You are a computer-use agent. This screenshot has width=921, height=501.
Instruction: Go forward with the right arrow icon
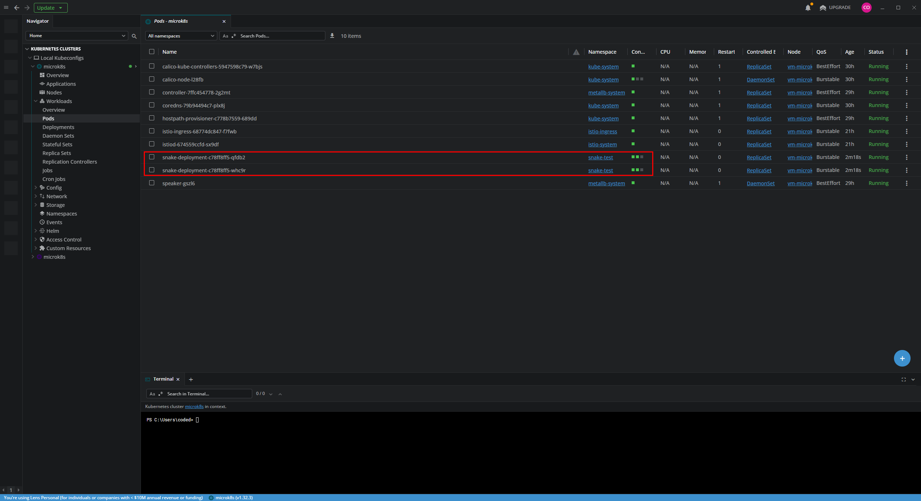pos(27,8)
